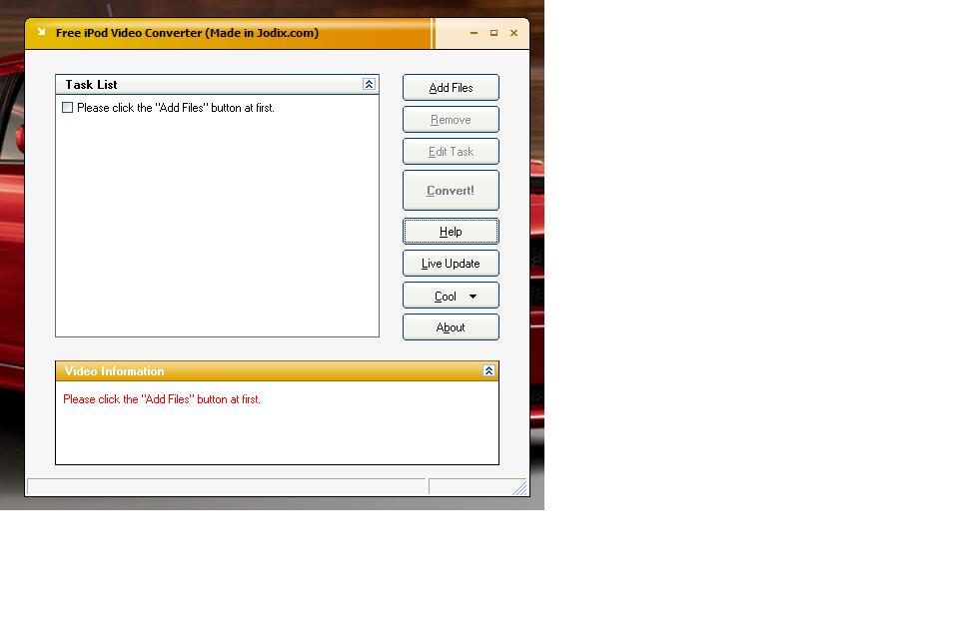Image resolution: width=961 pixels, height=639 pixels.
Task: Start conversion with the Convert! button
Action: point(451,191)
